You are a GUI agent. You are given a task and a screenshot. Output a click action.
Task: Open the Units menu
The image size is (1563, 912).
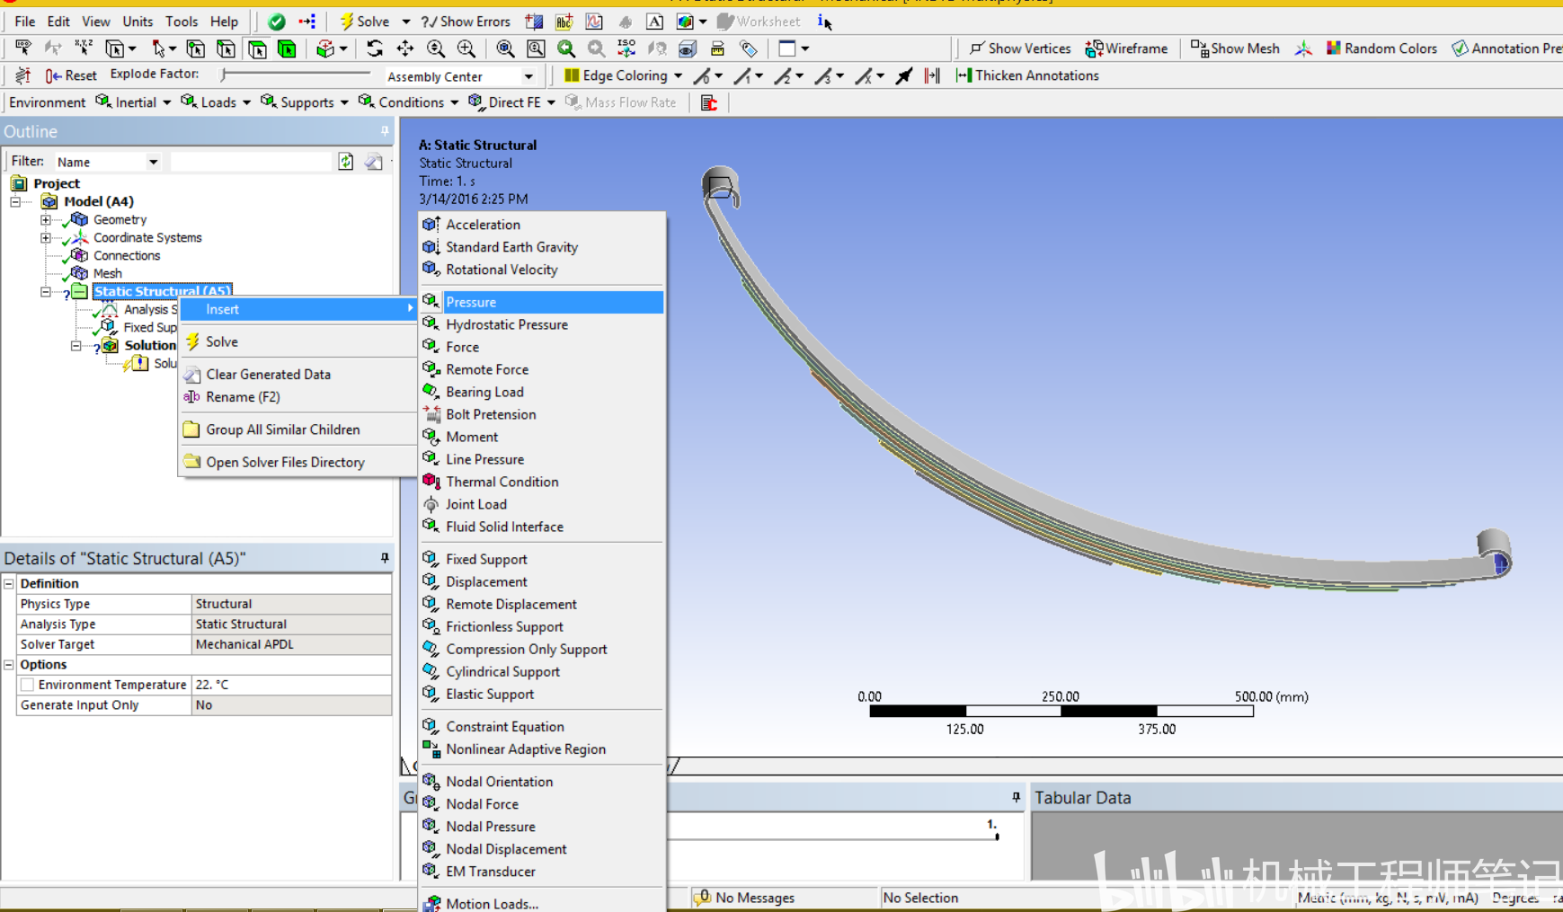138,22
